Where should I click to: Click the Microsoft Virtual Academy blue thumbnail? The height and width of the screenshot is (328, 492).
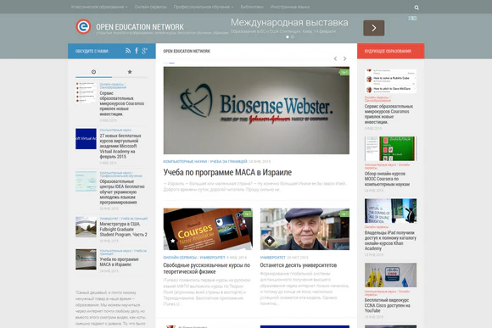click(86, 139)
